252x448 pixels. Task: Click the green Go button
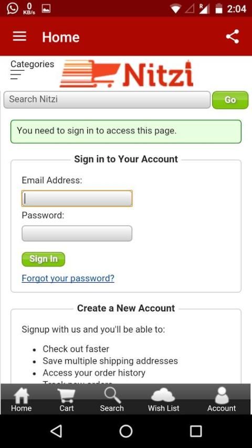230,100
